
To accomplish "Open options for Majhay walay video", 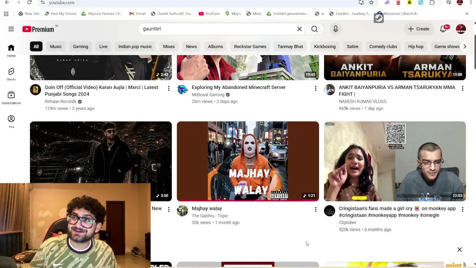I will 315,210.
